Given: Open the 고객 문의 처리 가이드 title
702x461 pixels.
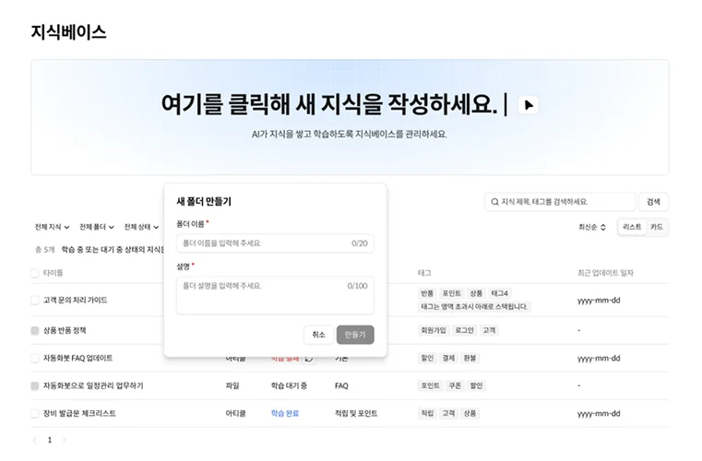Looking at the screenshot, I should pos(76,301).
